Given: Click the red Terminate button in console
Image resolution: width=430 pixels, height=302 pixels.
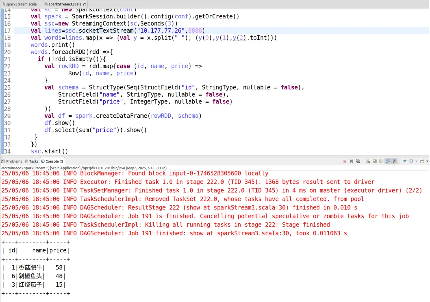Looking at the screenshot, I should tap(345, 161).
